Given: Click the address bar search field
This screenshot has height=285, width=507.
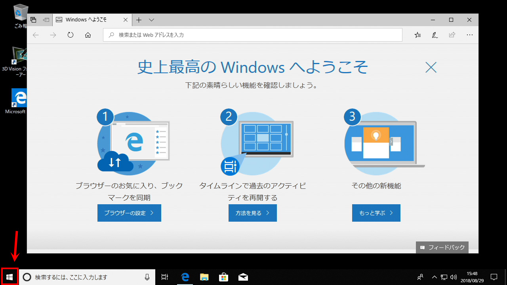Looking at the screenshot, I should [253, 35].
